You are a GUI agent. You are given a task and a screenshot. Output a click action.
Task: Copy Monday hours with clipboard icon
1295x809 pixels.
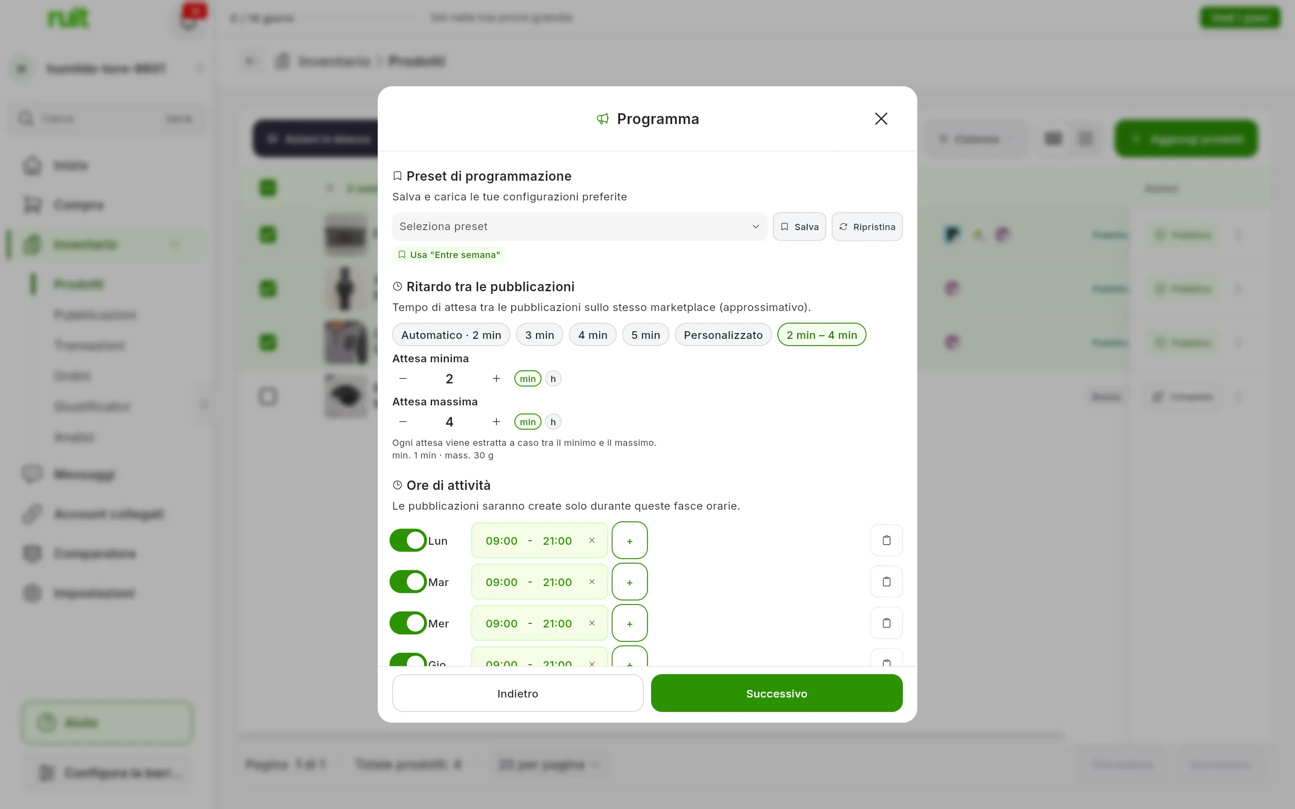click(x=886, y=540)
